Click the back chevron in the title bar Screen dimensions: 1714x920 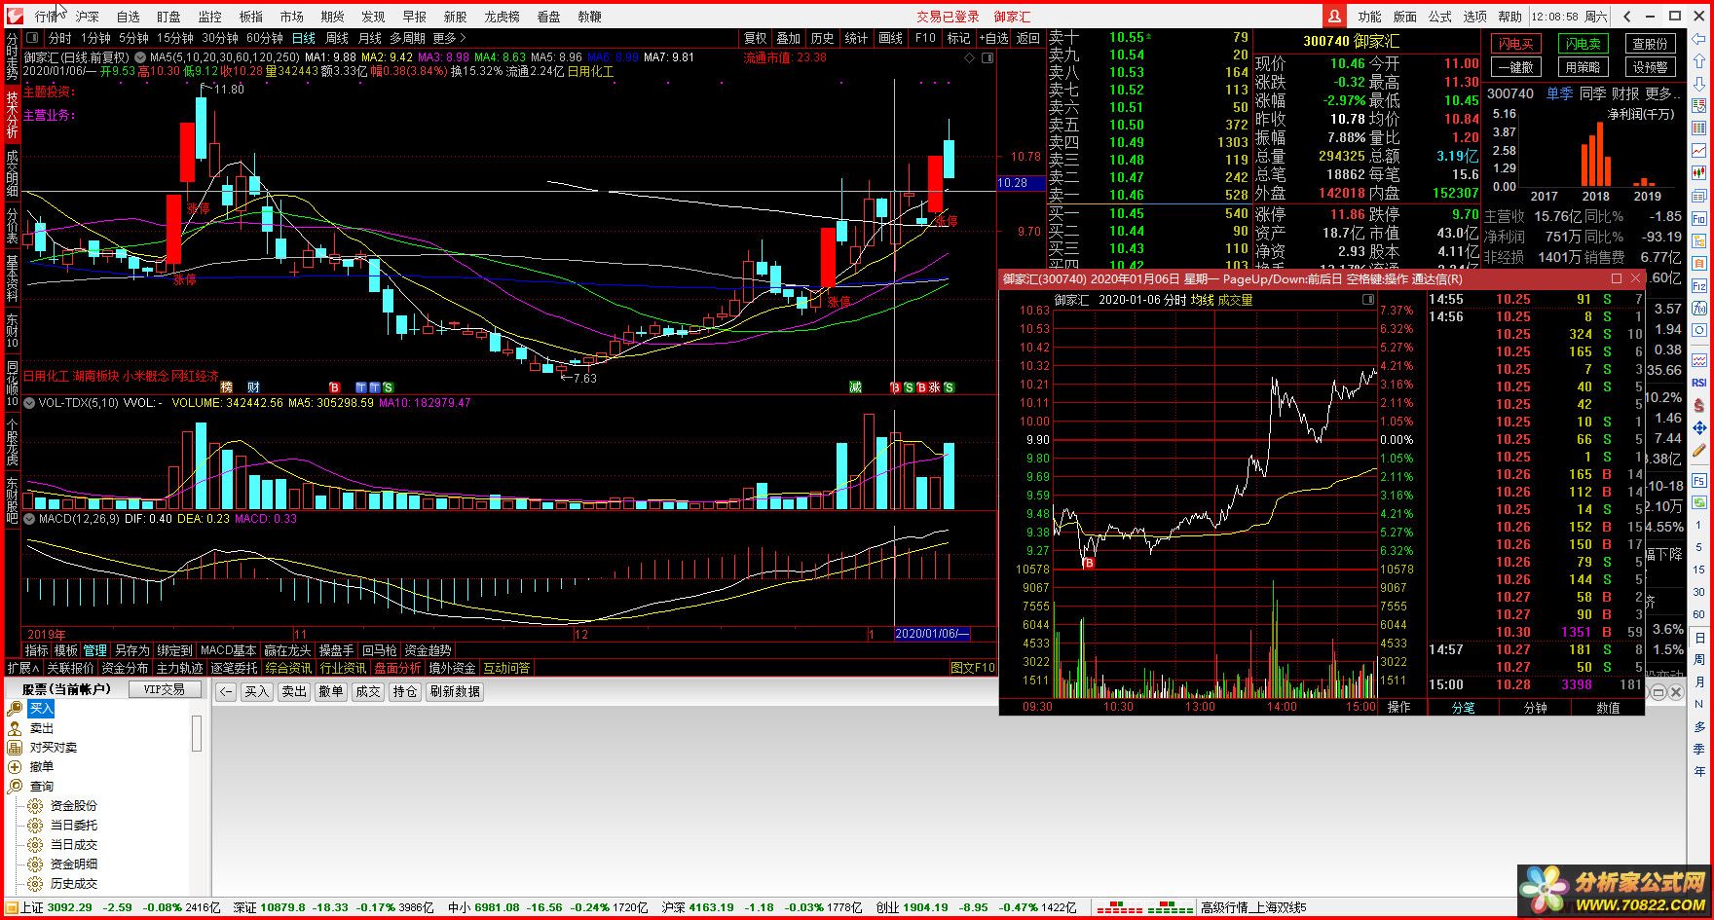pyautogui.click(x=1627, y=16)
